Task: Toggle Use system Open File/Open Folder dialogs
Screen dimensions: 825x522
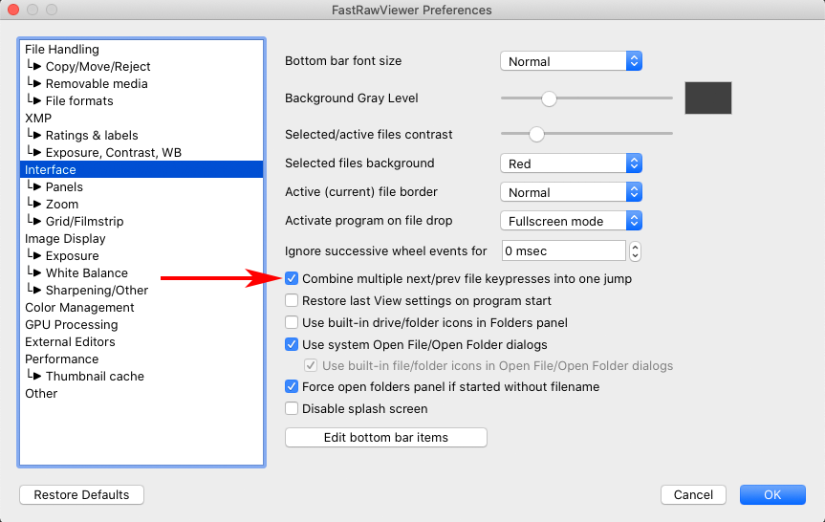Action: [292, 345]
